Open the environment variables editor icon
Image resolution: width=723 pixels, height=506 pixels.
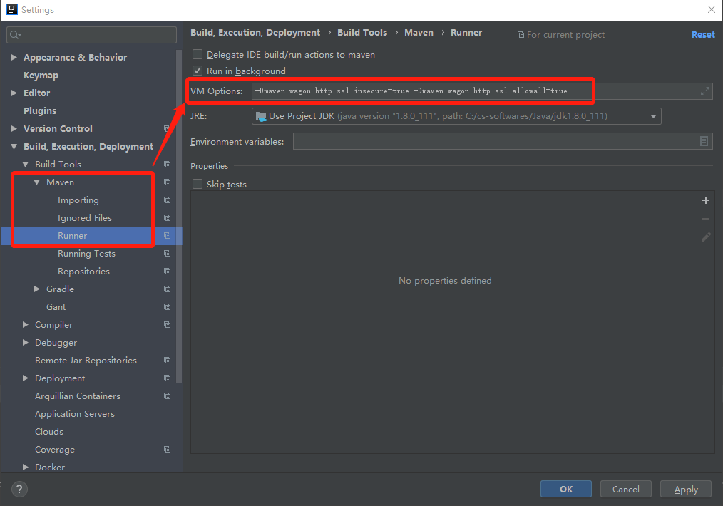coord(704,141)
